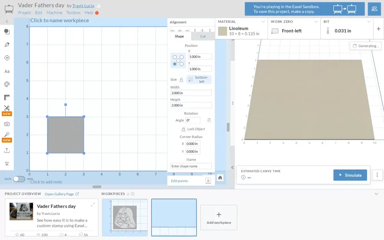Click the Easel logo icon
Screen dimensions: 384x240
pyautogui.click(x=9, y=9)
